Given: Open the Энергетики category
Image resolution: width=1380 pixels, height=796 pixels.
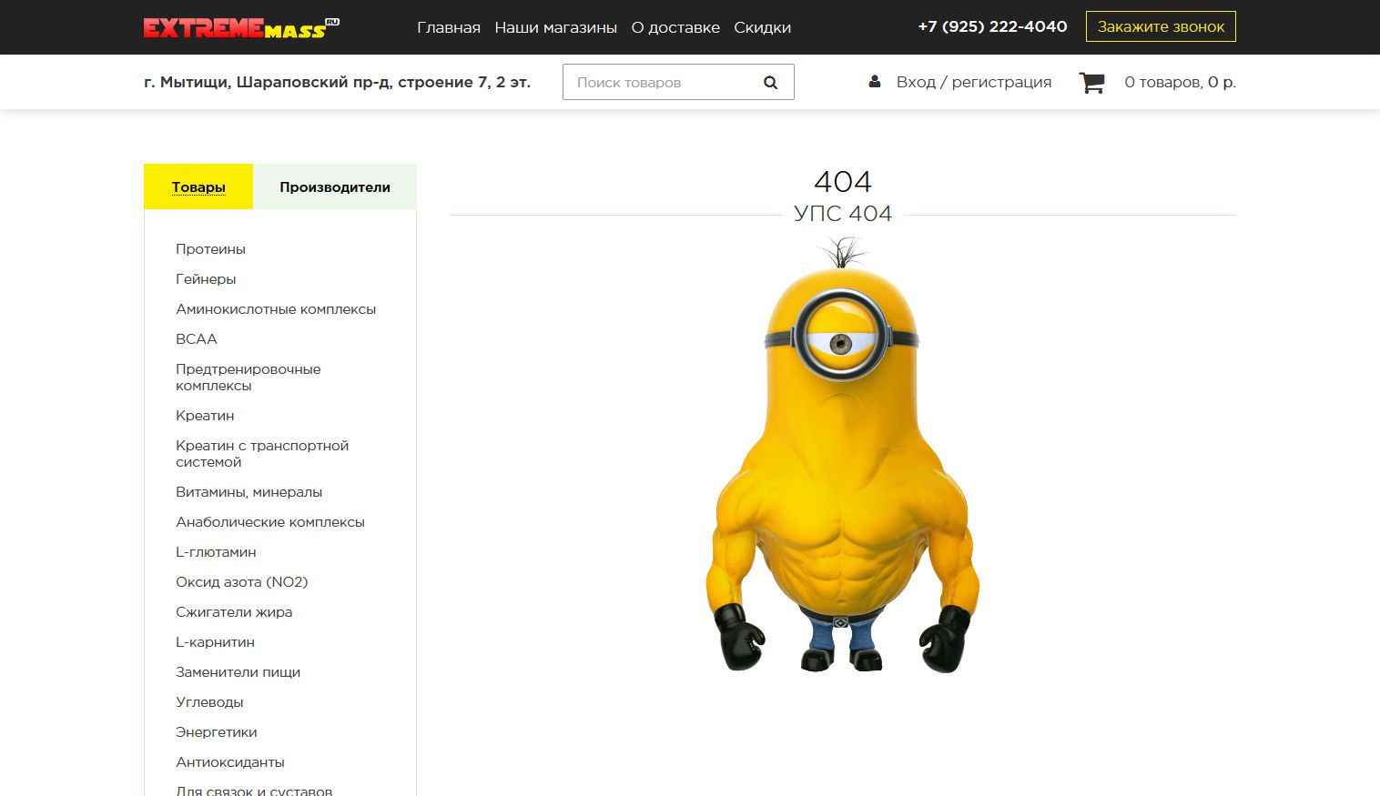Looking at the screenshot, I should (216, 731).
